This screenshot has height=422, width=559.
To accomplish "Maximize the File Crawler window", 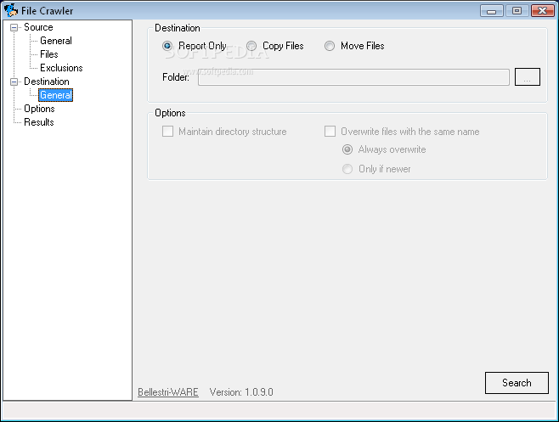I will click(x=517, y=11).
